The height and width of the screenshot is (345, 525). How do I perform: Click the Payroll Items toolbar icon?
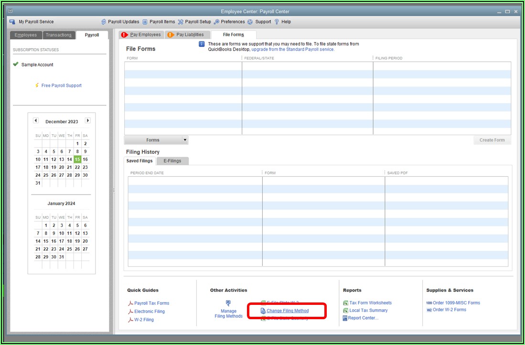point(145,22)
